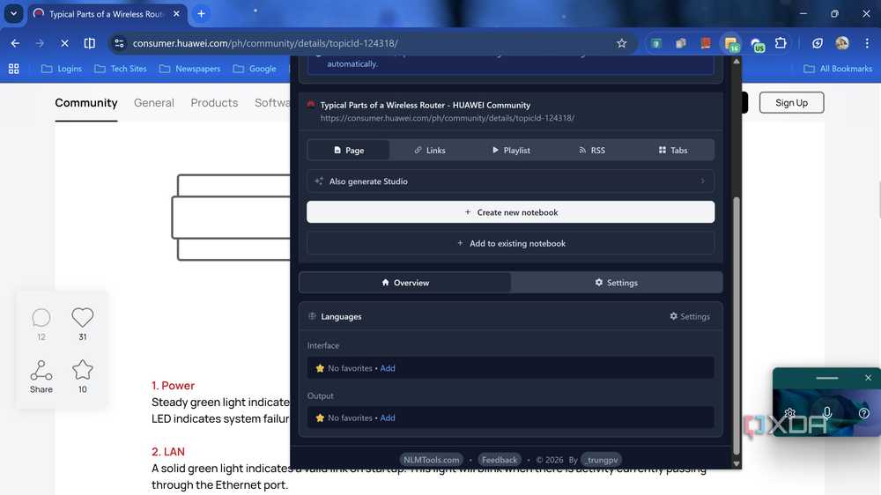
Task: Open the US cloud VPN extension
Action: pos(758,44)
